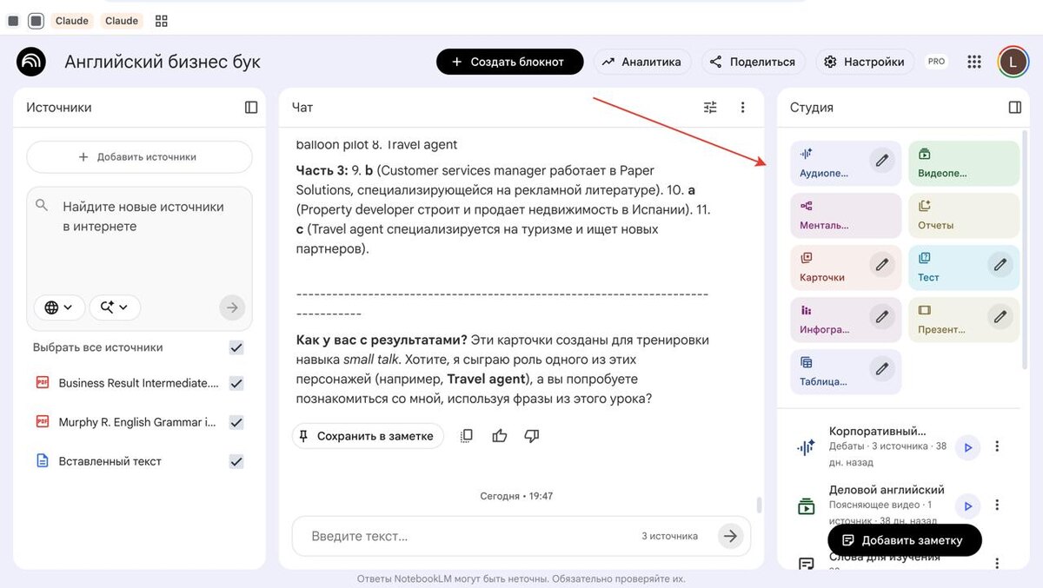Open the web source globe dropdown
Viewport: 1043px width, 588px height.
59,307
